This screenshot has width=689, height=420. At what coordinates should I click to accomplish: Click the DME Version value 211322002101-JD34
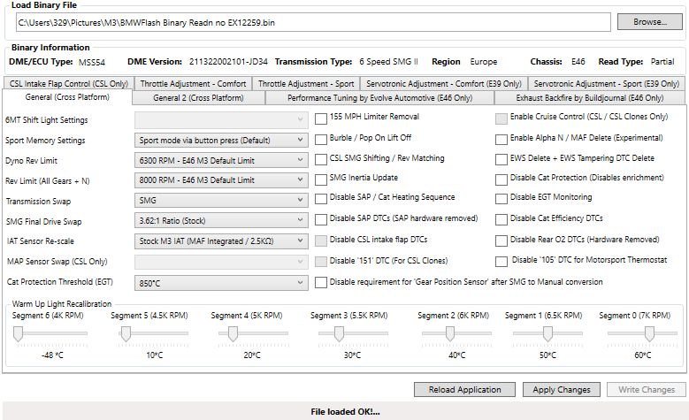point(228,62)
